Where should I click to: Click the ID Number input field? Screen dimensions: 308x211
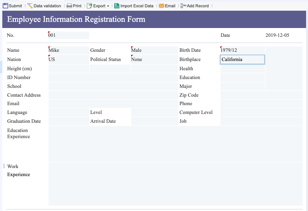pos(113,77)
